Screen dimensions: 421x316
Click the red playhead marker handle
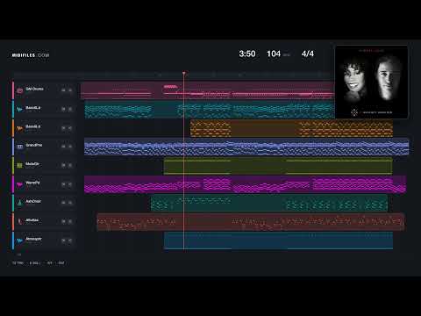[184, 73]
